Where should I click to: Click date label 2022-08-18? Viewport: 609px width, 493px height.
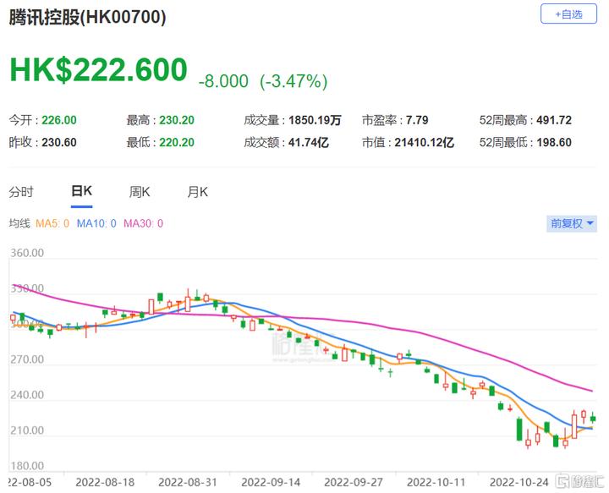tap(105, 483)
